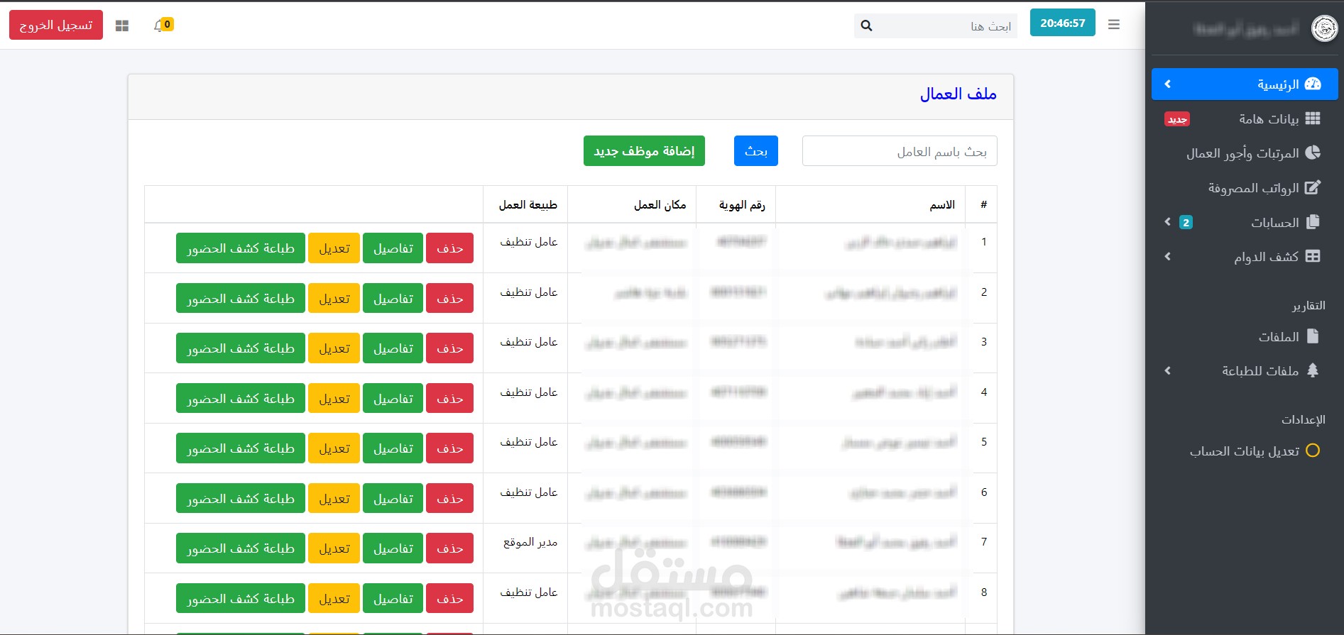Click the ملف العمال page heading
This screenshot has width=1344, height=635.
click(958, 94)
